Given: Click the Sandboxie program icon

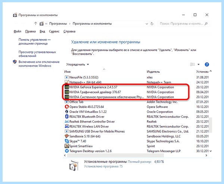Looking at the screenshot, I should (x=66, y=136).
